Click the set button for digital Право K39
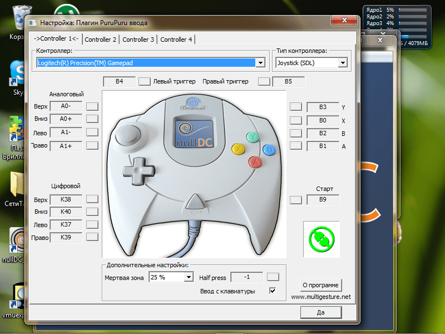The height and width of the screenshot is (334, 445). (x=92, y=237)
